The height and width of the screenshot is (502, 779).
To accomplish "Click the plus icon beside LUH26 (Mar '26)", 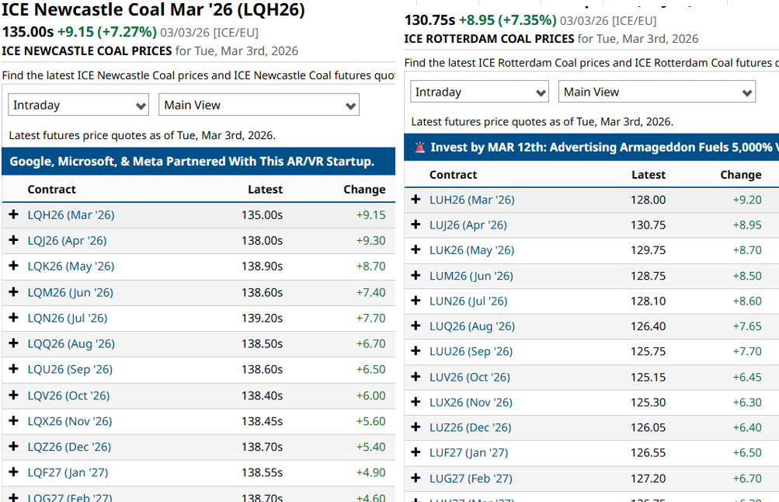I will point(416,200).
